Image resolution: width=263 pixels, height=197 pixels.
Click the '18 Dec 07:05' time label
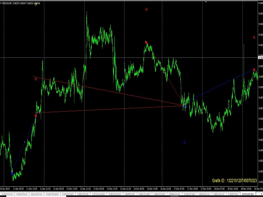coord(219,189)
